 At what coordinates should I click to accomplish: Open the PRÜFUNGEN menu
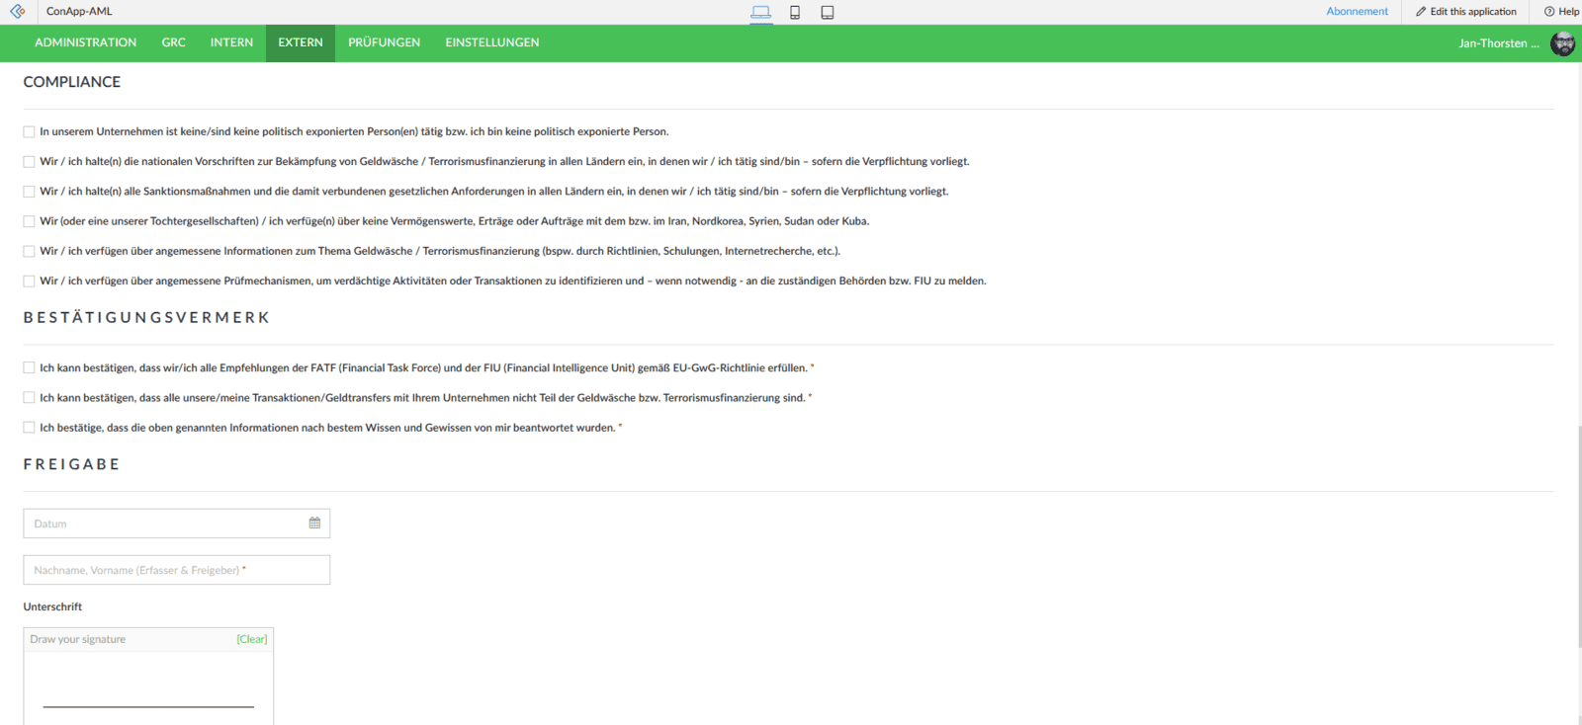coord(384,42)
